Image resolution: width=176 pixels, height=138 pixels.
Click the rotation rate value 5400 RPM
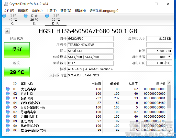[x=159, y=51]
